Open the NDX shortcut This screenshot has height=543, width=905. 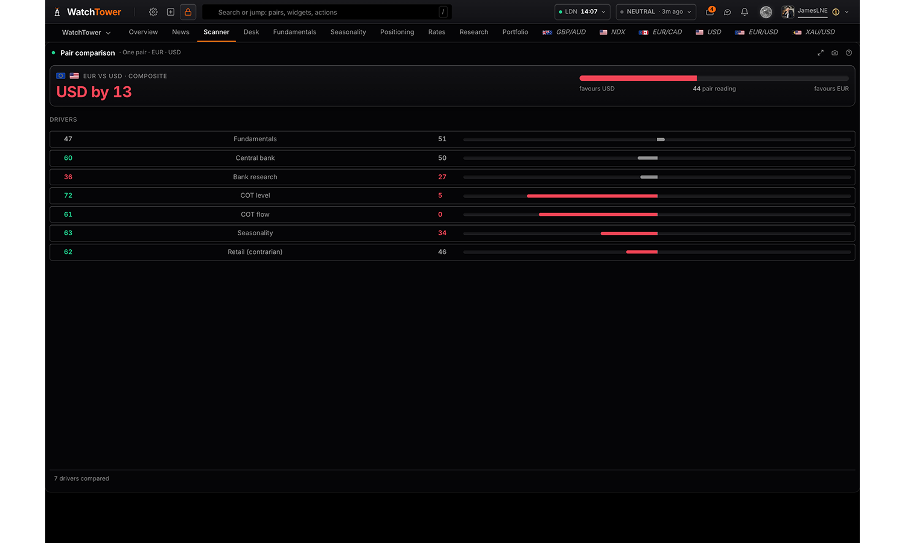[612, 32]
